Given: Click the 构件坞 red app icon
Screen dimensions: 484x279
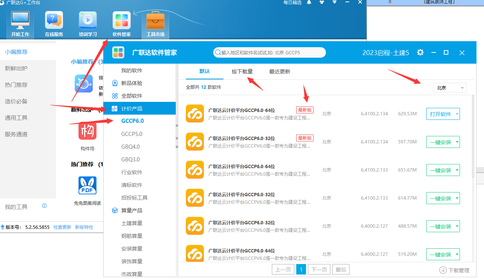Looking at the screenshot, I should pyautogui.click(x=87, y=130).
